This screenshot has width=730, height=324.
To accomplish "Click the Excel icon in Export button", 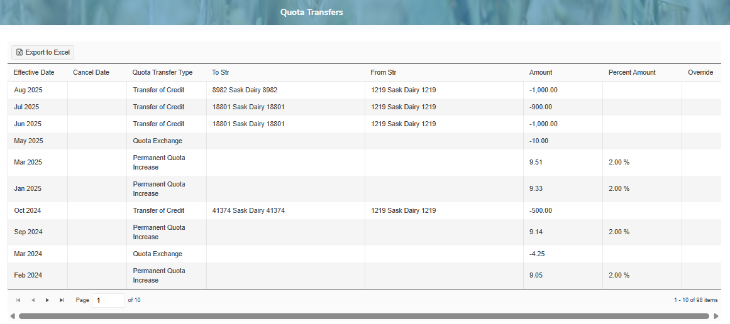I will [19, 52].
